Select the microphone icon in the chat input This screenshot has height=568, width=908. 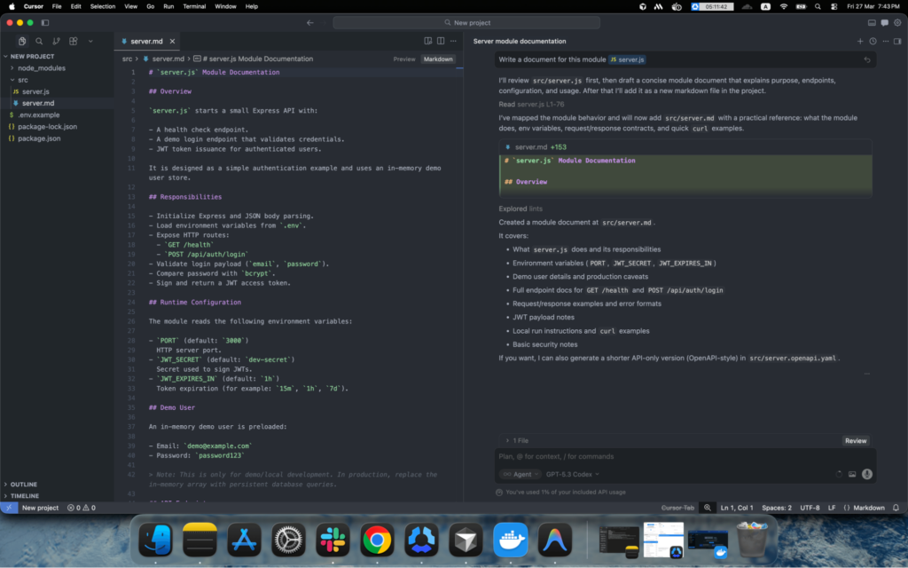tap(866, 473)
